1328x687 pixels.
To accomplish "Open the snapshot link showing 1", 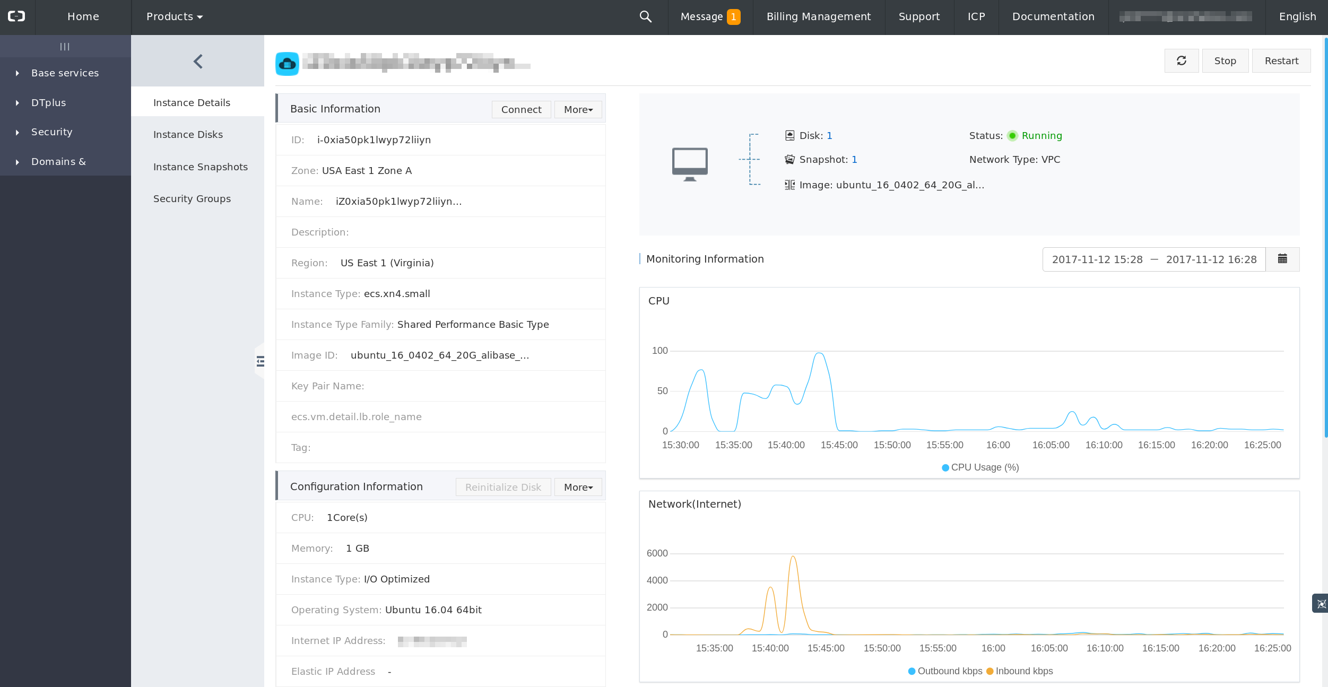I will (x=854, y=159).
